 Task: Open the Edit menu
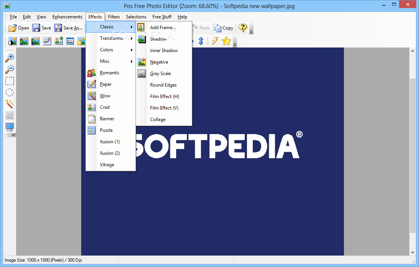tap(27, 17)
